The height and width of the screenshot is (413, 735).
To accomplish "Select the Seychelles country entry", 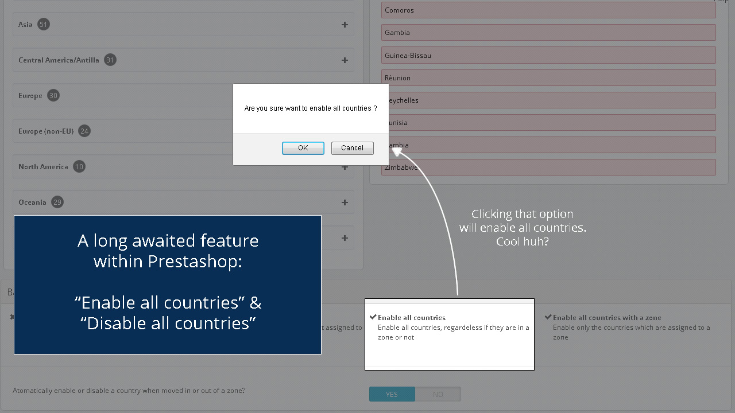I will point(548,100).
